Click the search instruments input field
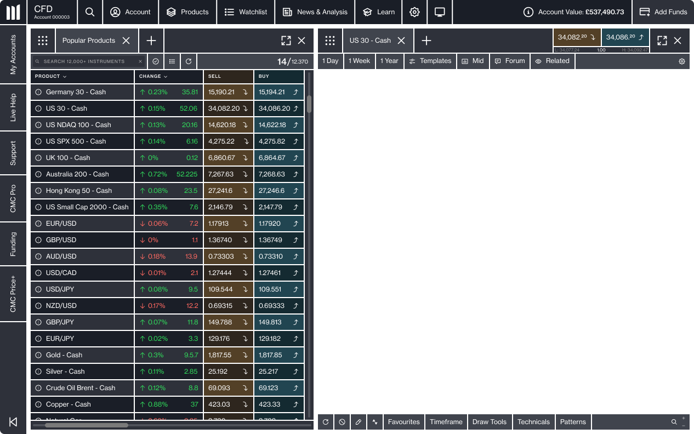The image size is (694, 434). (x=89, y=61)
